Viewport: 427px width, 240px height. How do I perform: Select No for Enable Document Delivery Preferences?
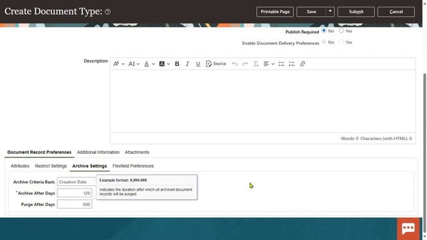click(x=324, y=42)
